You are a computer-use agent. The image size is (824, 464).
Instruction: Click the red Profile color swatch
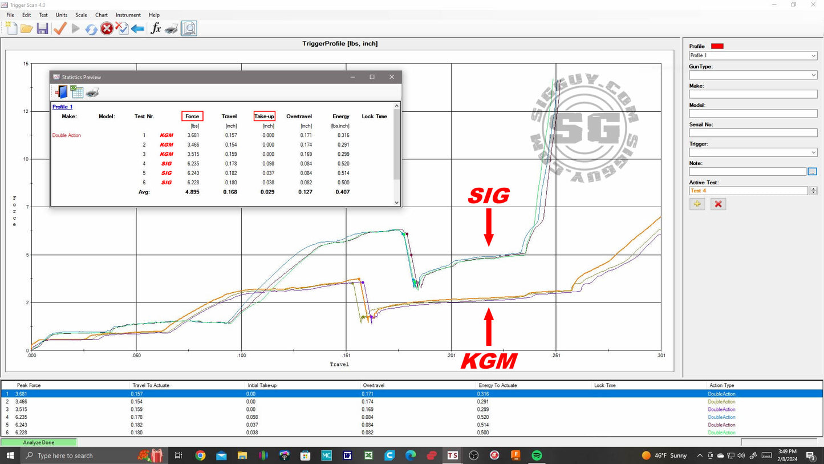coord(717,46)
